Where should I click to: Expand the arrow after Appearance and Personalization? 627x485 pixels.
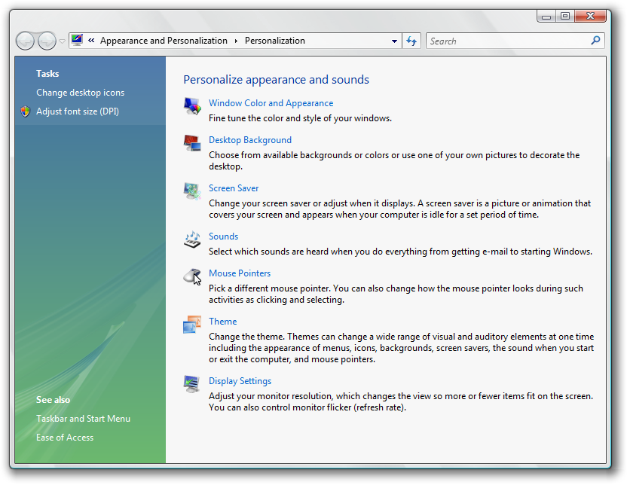(236, 41)
